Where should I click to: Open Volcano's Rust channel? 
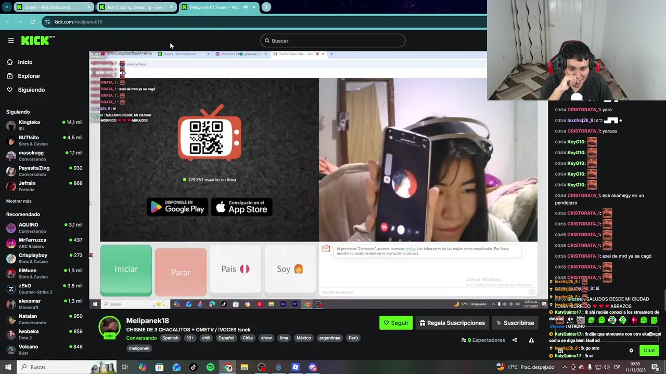[44, 350]
